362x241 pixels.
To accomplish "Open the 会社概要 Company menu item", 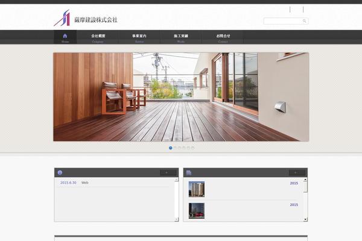I will pyautogui.click(x=98, y=37).
